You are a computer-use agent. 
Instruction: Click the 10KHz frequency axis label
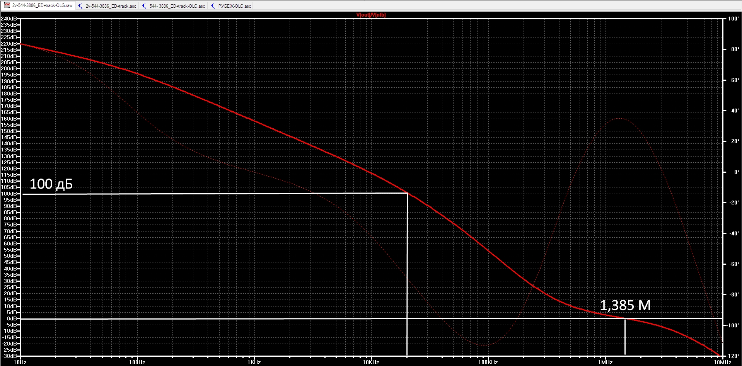point(371,363)
